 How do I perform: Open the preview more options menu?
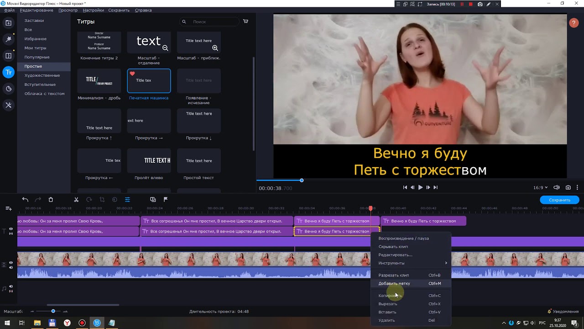pos(578,187)
